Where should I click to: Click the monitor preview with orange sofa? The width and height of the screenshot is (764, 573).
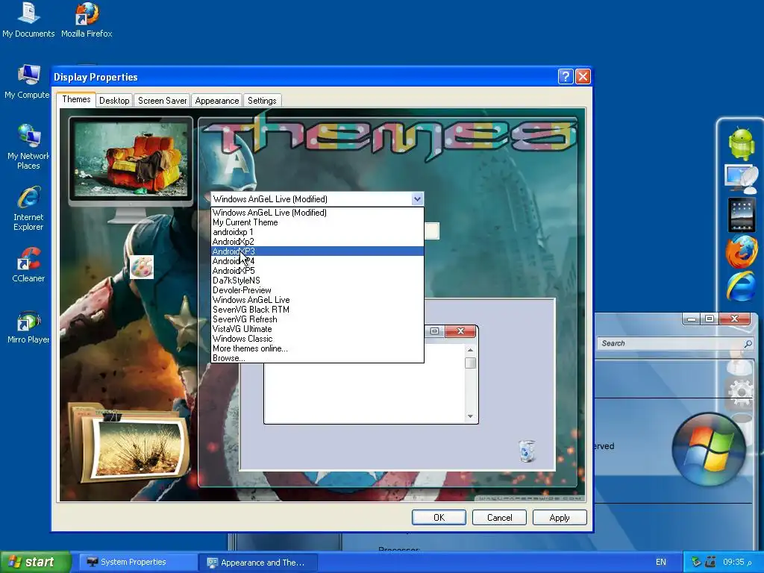coord(131,161)
